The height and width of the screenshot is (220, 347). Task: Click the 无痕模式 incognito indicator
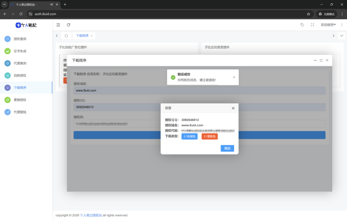pyautogui.click(x=326, y=14)
